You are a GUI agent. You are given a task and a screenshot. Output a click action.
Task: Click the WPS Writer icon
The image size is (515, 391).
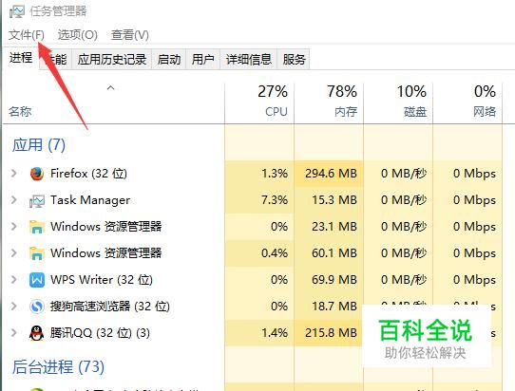(37, 280)
